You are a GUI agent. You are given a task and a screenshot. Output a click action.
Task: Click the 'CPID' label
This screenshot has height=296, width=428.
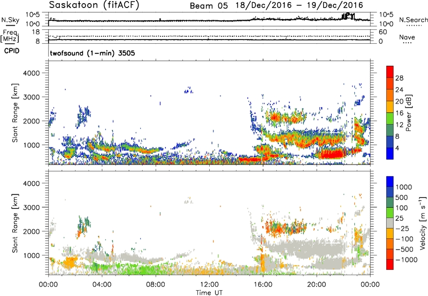point(12,51)
